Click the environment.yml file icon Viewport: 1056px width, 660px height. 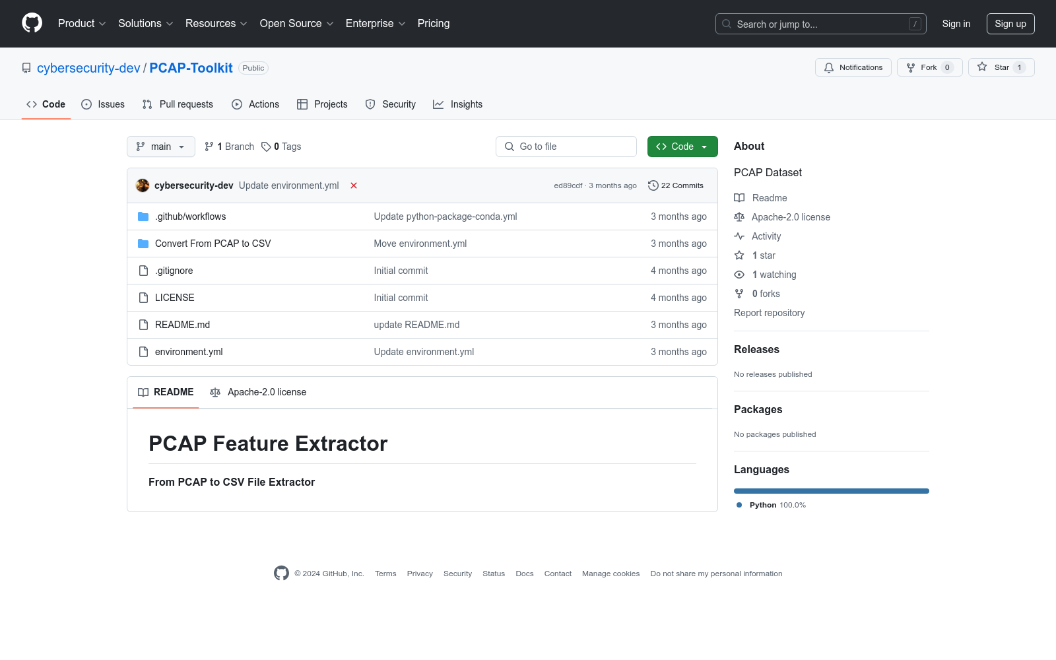click(x=143, y=352)
